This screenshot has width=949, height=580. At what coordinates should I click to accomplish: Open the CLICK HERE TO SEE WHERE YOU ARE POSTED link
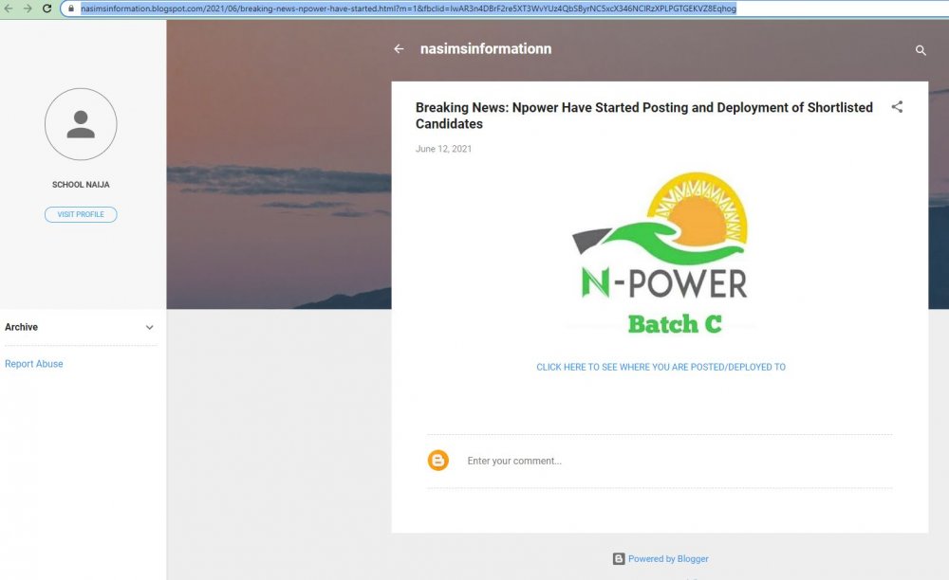coord(661,367)
